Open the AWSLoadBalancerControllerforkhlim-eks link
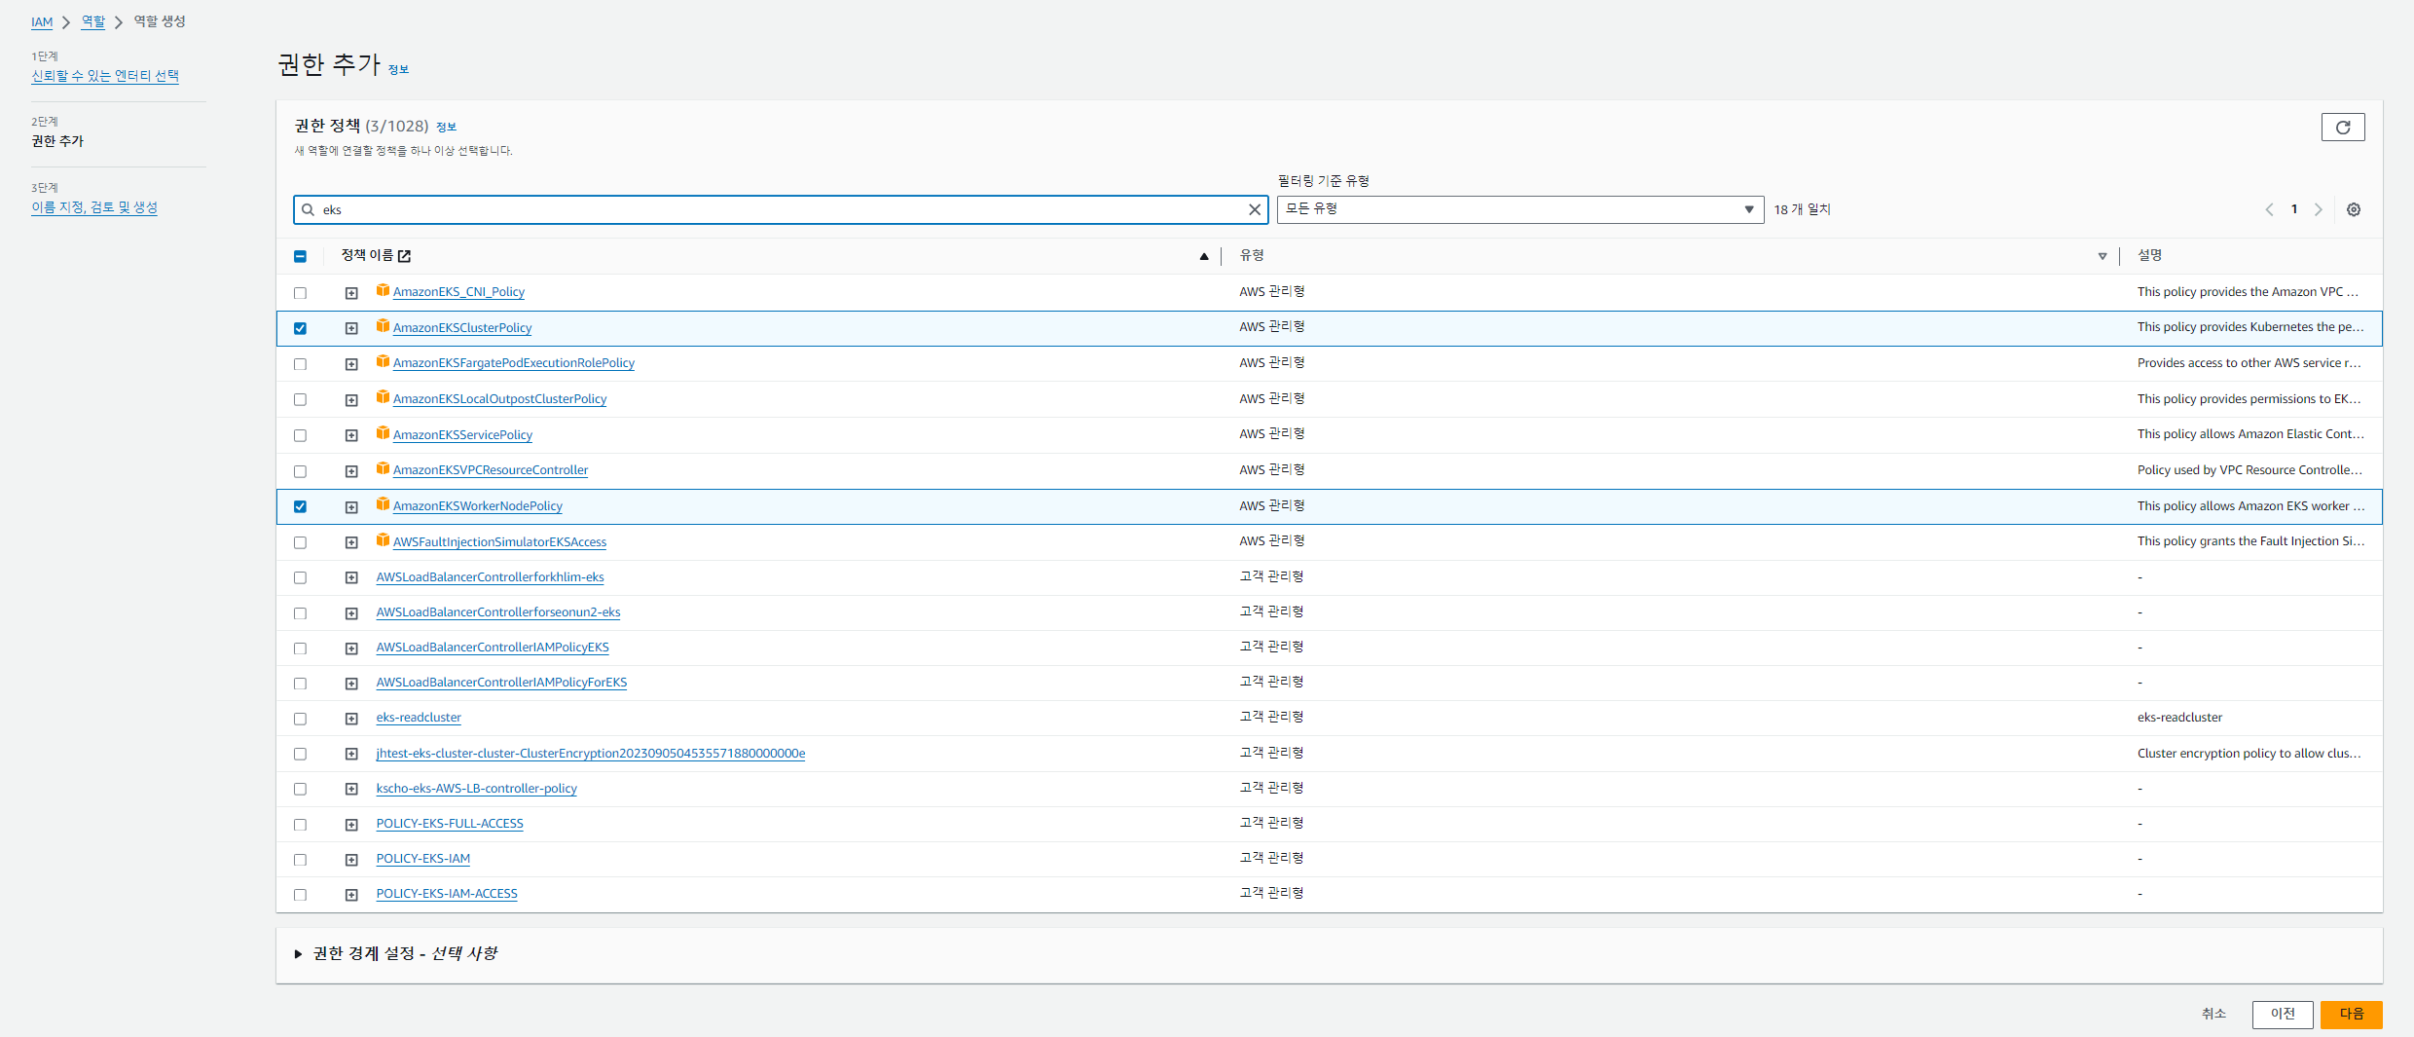 click(490, 577)
